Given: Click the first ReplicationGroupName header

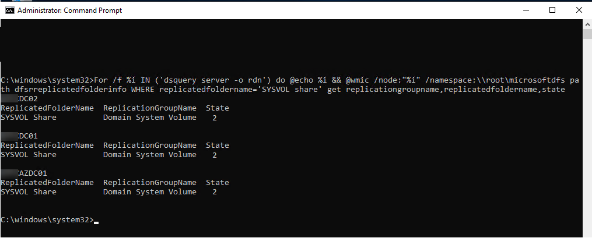Looking at the screenshot, I should pyautogui.click(x=150, y=108).
